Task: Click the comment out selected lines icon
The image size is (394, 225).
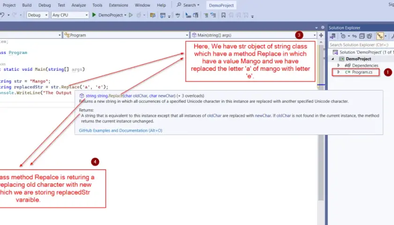Action: 206,15
